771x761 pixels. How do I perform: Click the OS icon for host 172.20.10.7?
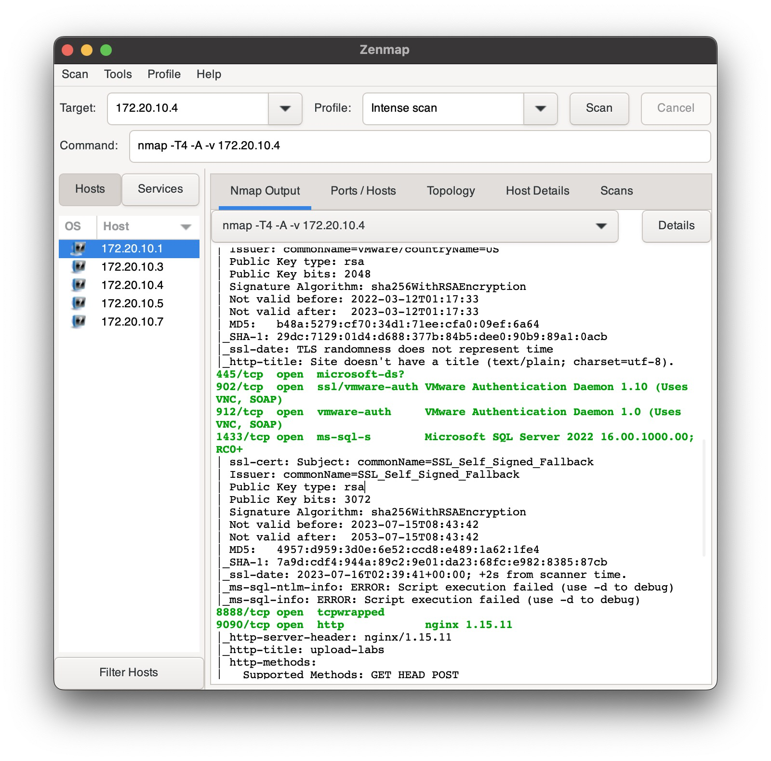tap(78, 322)
